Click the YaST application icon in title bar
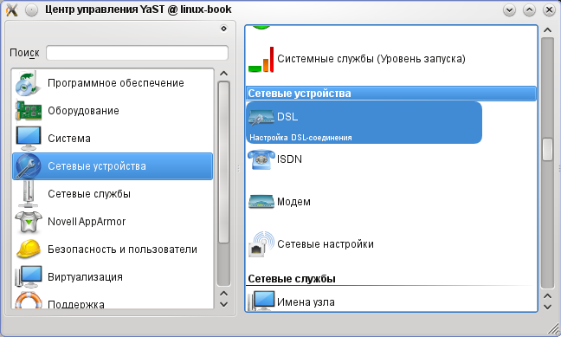This screenshot has width=561, height=337. [x=12, y=10]
